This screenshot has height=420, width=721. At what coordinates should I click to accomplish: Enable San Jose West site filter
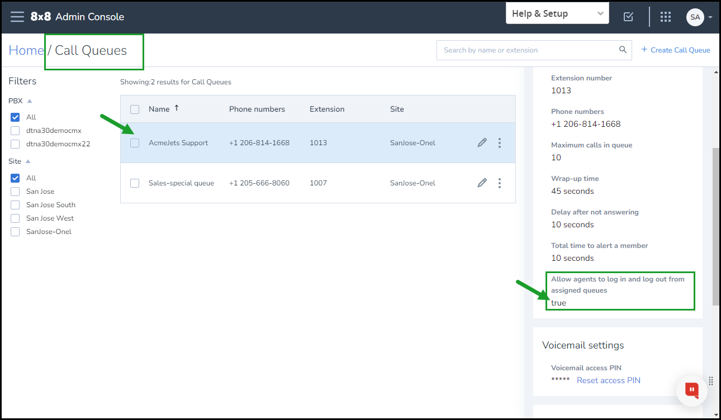pos(15,218)
